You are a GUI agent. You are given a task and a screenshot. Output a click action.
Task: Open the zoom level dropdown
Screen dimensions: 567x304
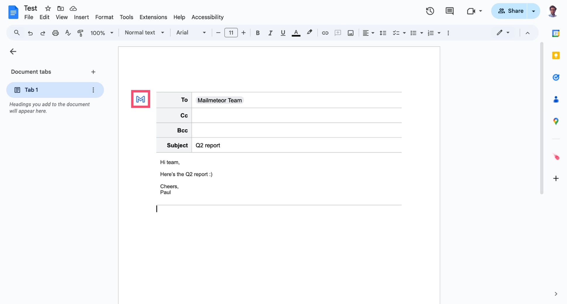coord(101,33)
